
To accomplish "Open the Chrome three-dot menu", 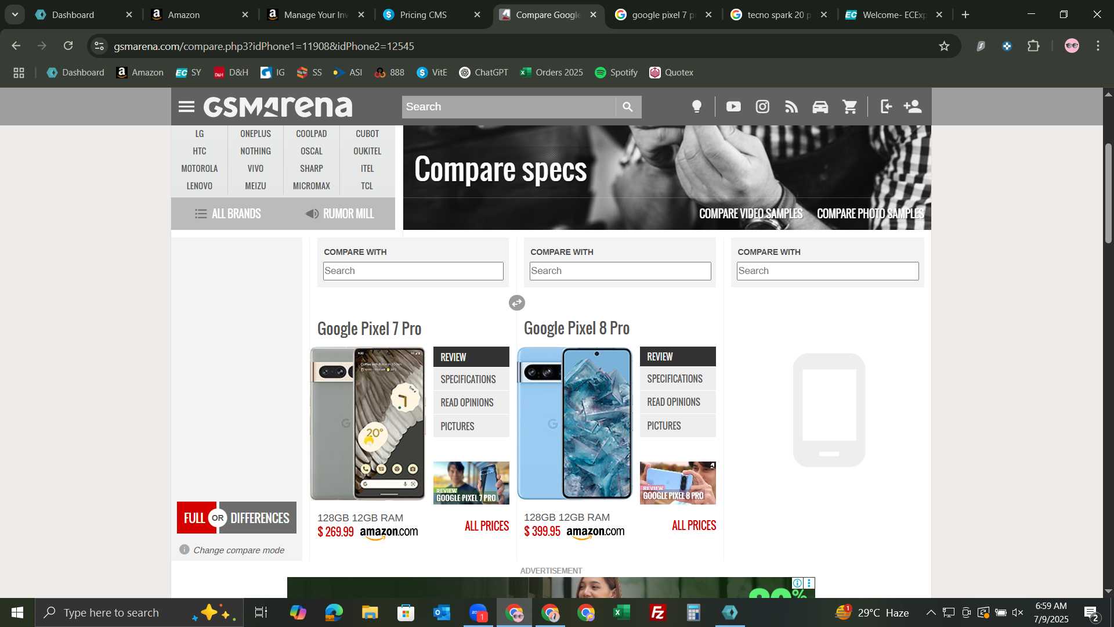I will coord(1098,46).
